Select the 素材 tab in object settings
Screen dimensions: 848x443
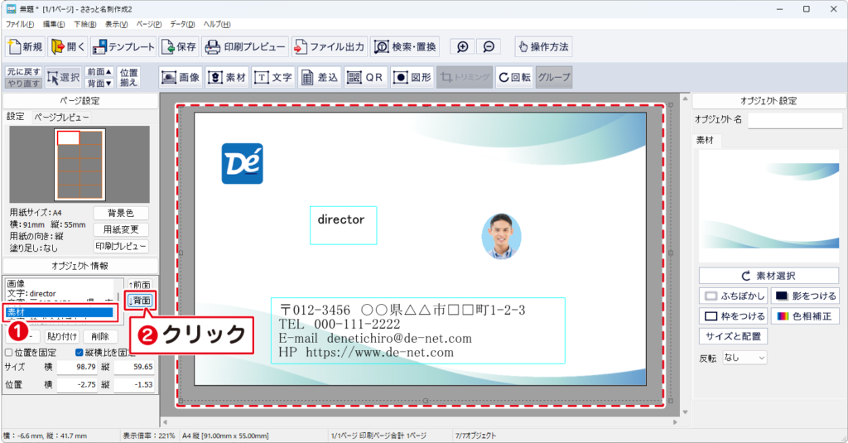[706, 141]
